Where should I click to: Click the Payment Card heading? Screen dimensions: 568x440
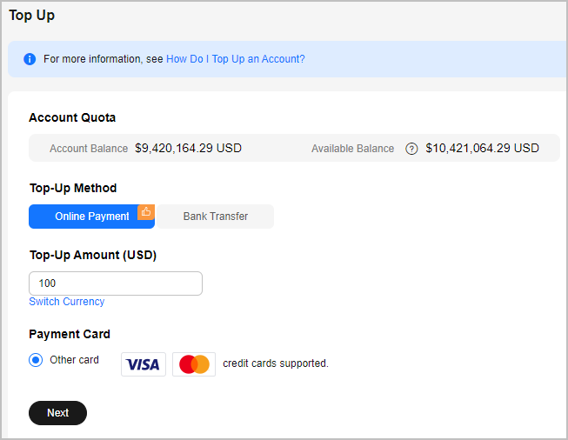pos(70,334)
